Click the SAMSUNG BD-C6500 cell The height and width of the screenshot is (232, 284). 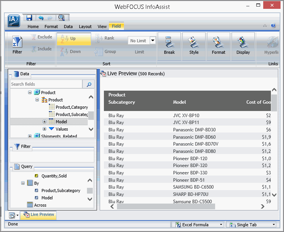tap(193, 187)
